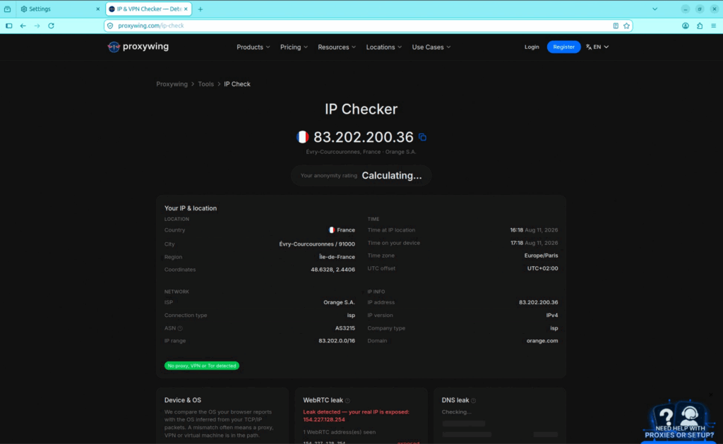The width and height of the screenshot is (723, 444).
Task: Toggle the browser sidebar icon
Action: pyautogui.click(x=8, y=26)
